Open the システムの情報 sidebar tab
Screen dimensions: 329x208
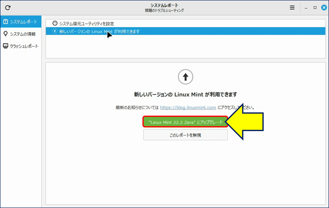[21, 34]
